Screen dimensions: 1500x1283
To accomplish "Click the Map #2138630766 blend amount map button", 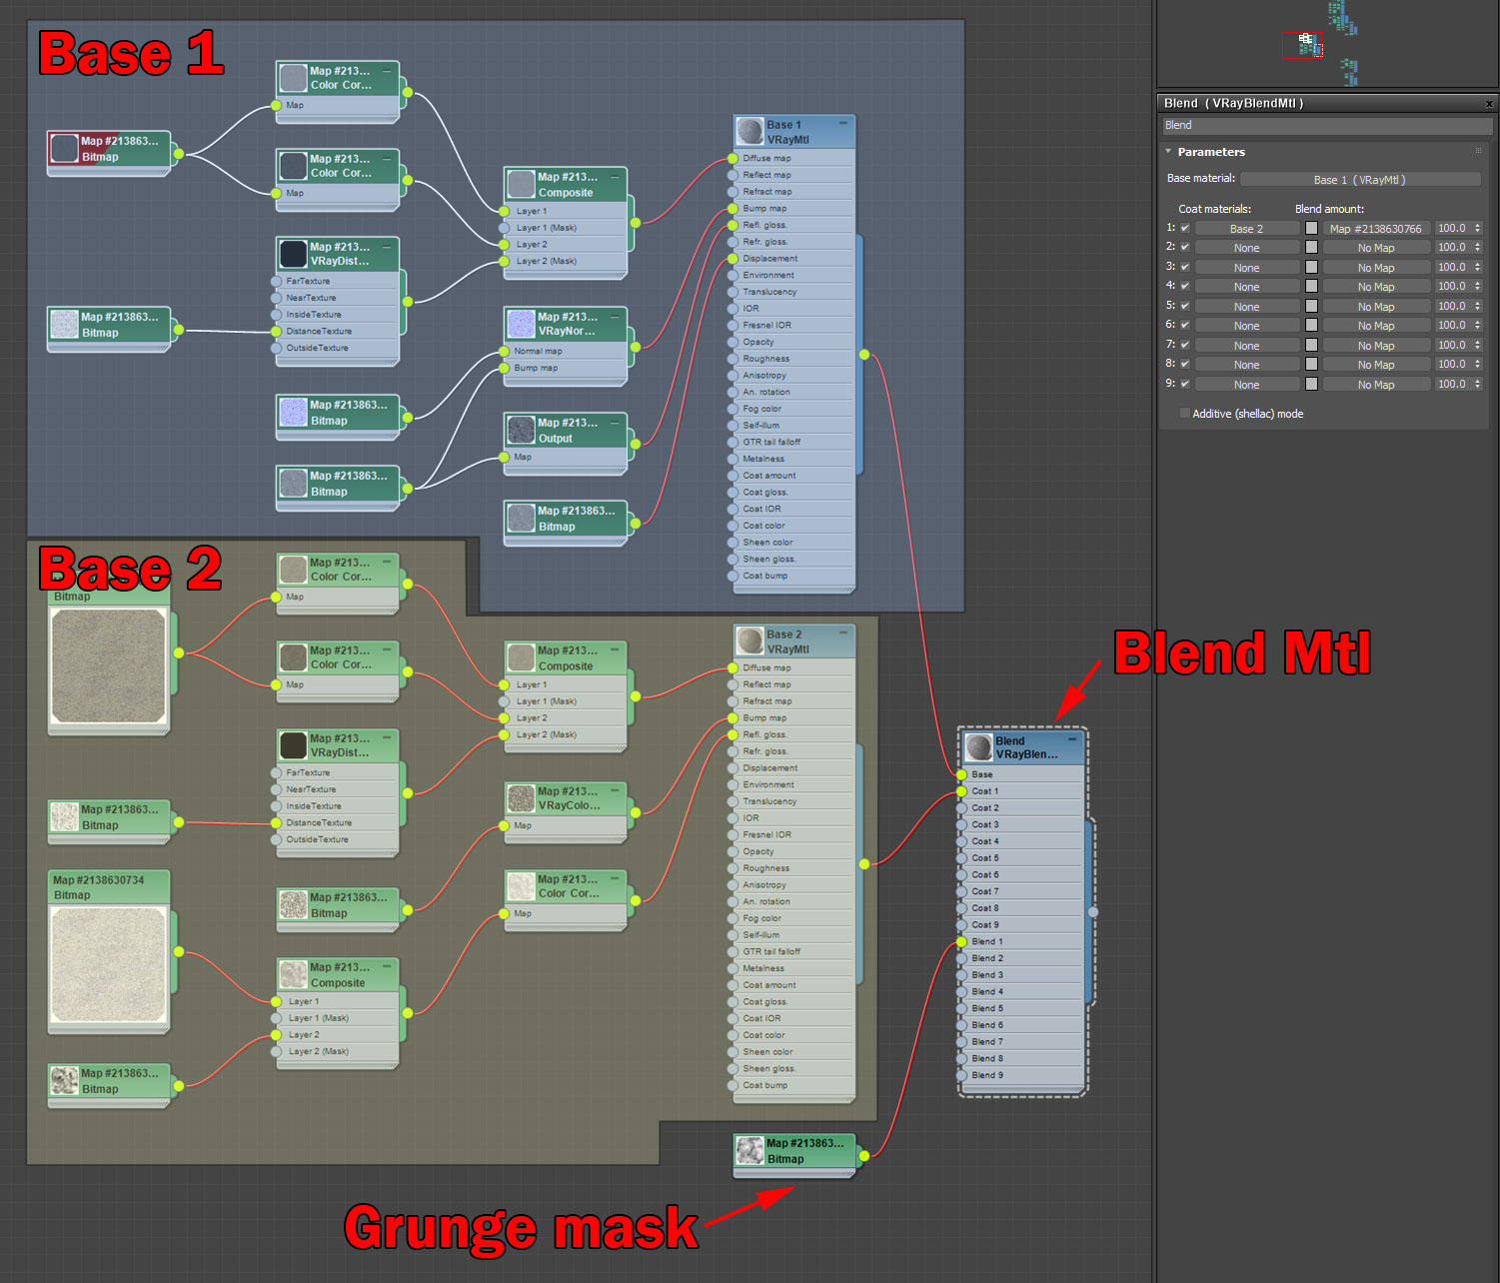I will 1375,229.
